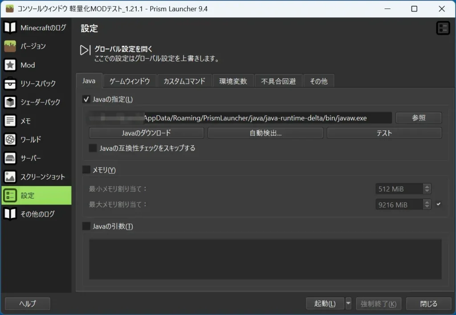Click the Javaの引数 text area
Image resolution: width=456 pixels, height=315 pixels.
click(265, 259)
